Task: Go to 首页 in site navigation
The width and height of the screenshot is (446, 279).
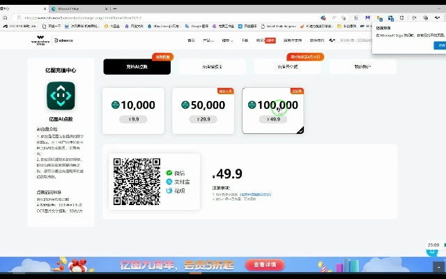Action: [x=191, y=40]
